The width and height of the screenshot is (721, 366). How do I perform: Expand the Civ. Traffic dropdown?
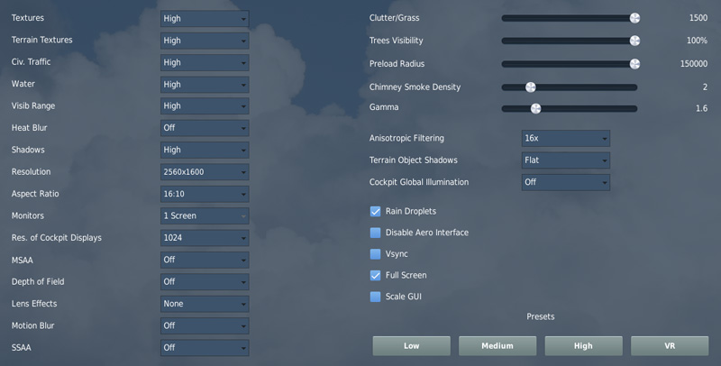[x=205, y=62]
